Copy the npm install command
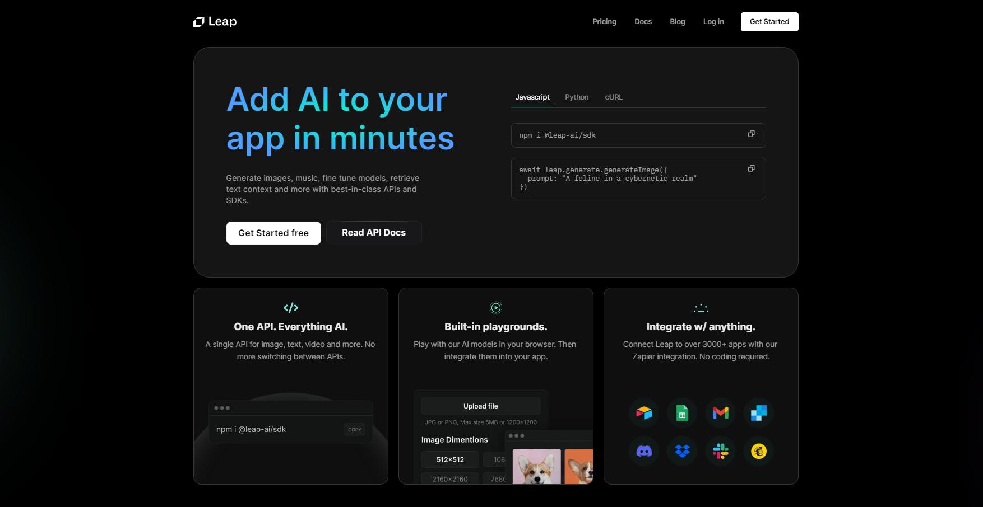983x507 pixels. pos(751,134)
